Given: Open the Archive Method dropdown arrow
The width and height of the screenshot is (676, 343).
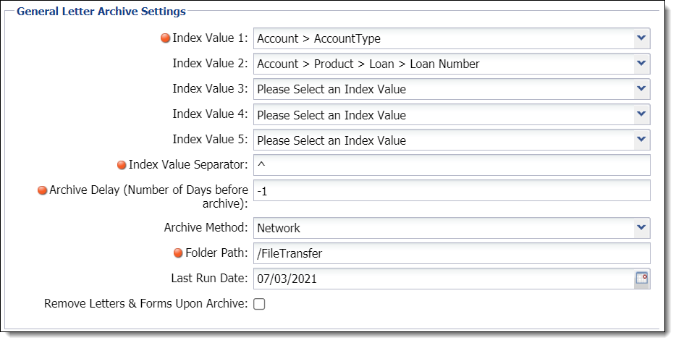Looking at the screenshot, I should 641,227.
